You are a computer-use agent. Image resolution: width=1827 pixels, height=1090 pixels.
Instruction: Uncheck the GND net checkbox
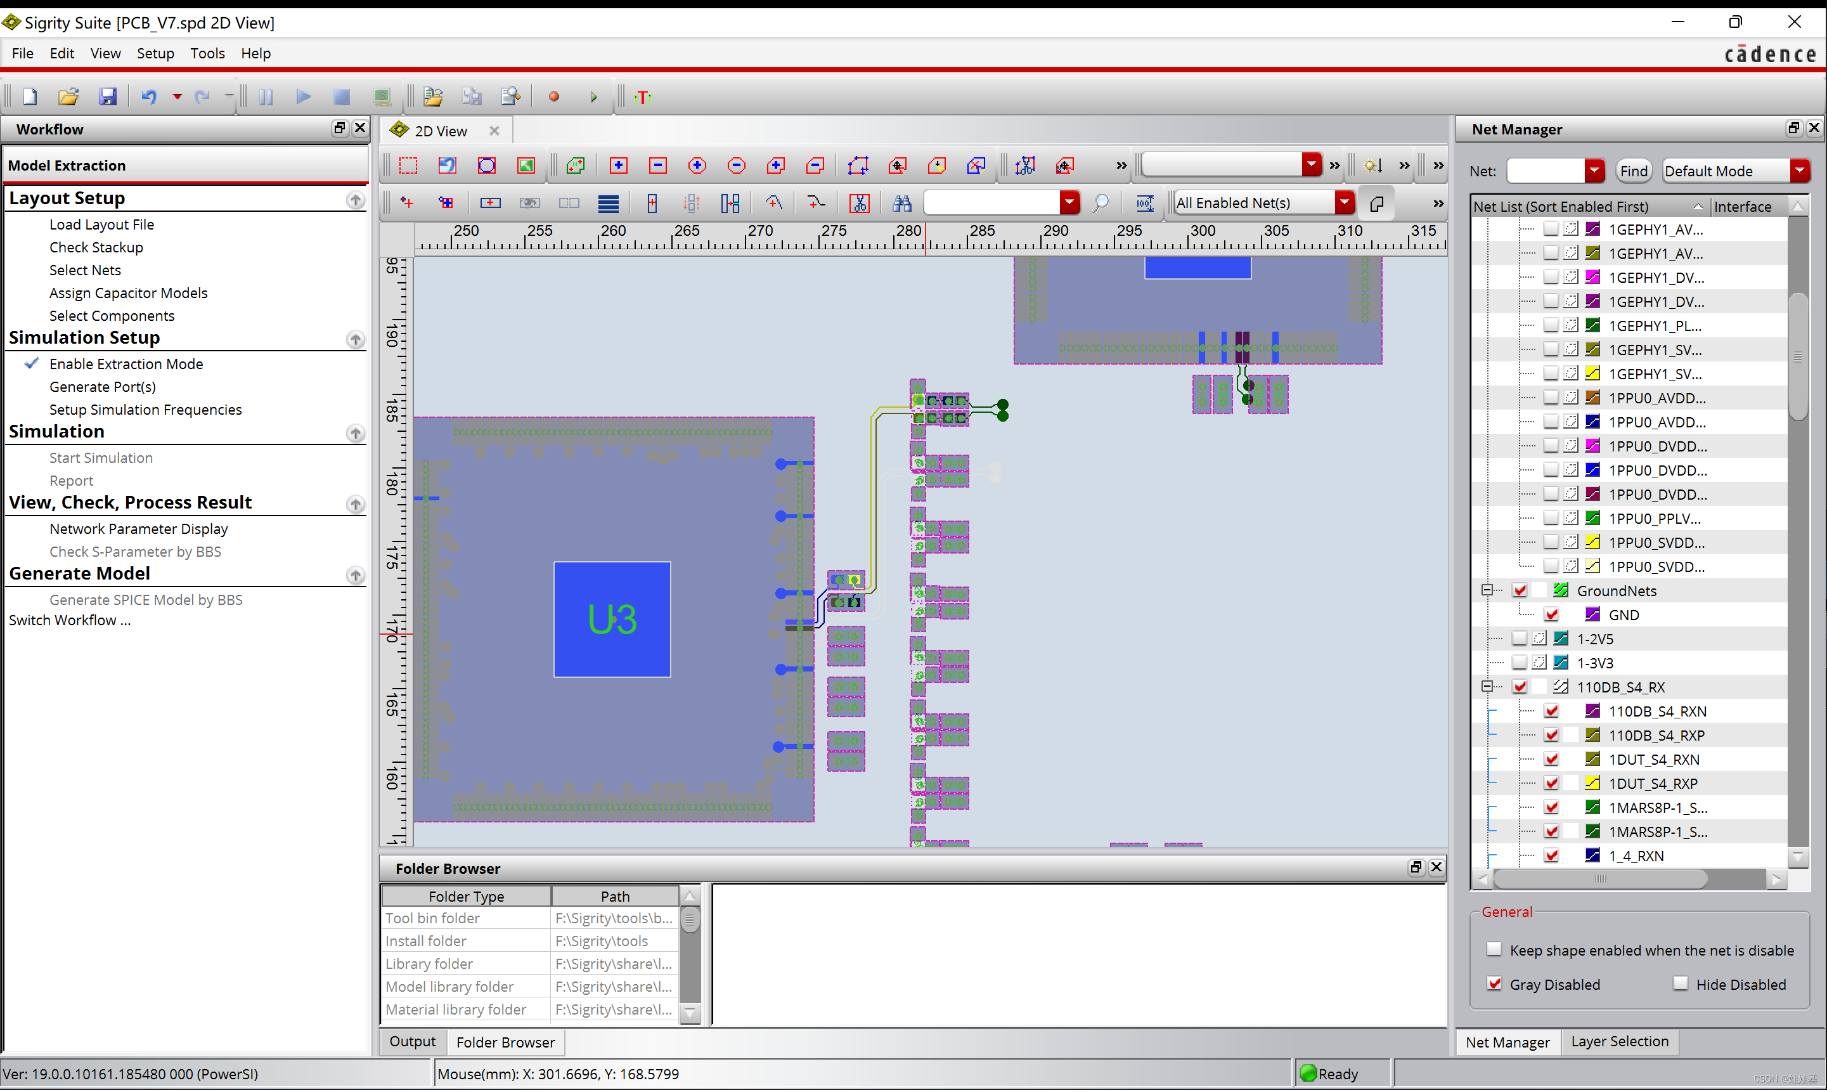1552,615
